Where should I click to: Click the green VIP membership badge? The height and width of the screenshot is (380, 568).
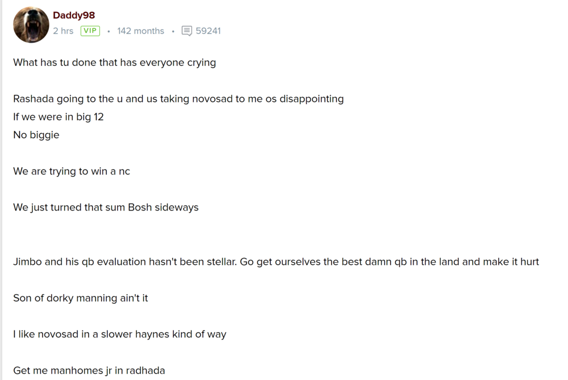90,31
